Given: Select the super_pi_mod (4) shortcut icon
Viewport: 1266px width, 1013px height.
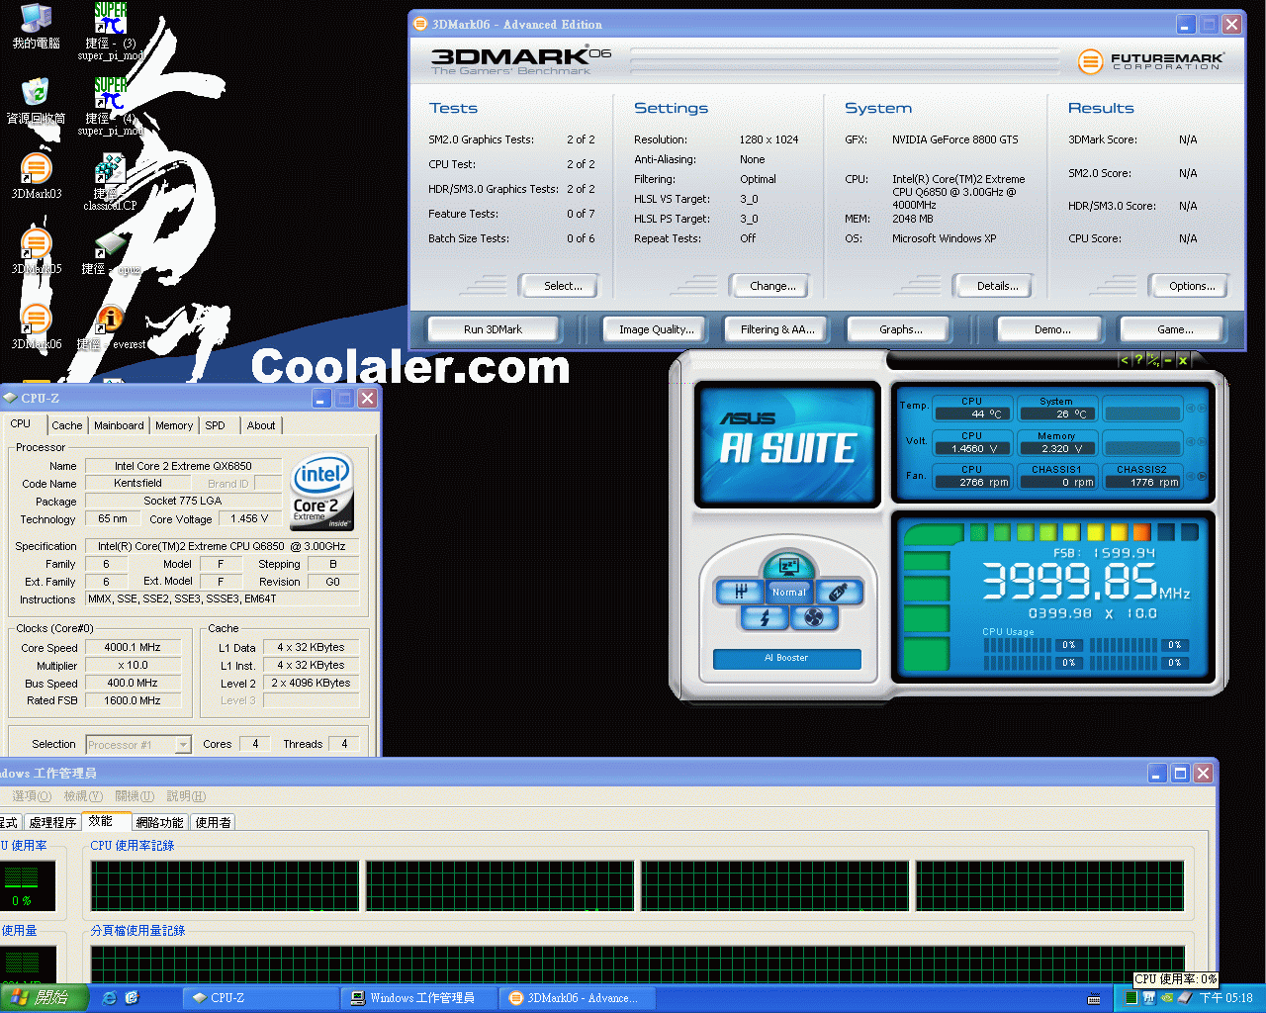Looking at the screenshot, I should click(110, 93).
